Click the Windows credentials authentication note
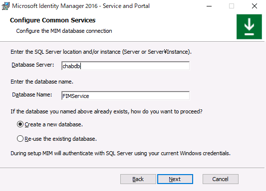266x191 pixels. click(x=120, y=153)
